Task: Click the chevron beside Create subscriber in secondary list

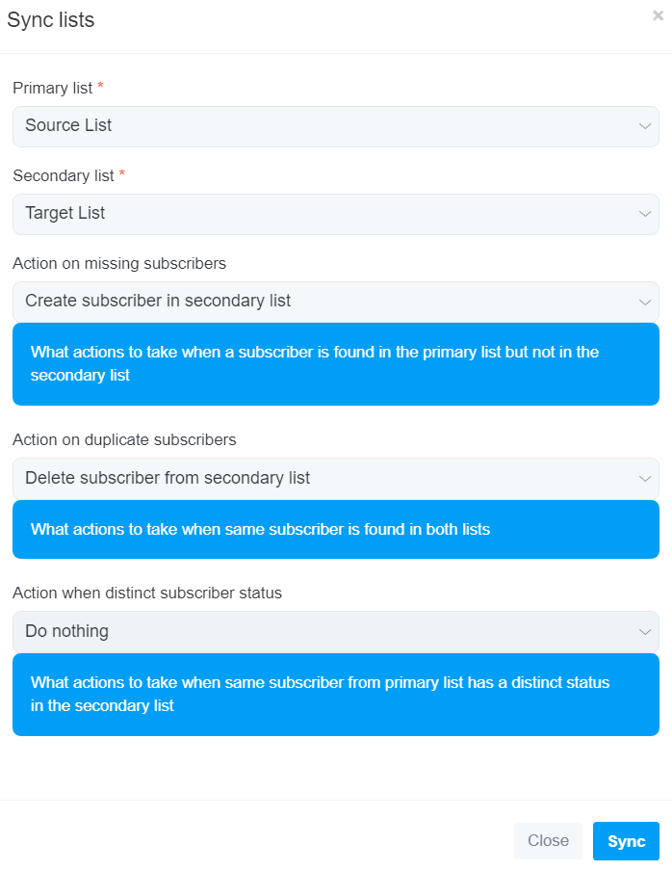Action: pyautogui.click(x=645, y=303)
